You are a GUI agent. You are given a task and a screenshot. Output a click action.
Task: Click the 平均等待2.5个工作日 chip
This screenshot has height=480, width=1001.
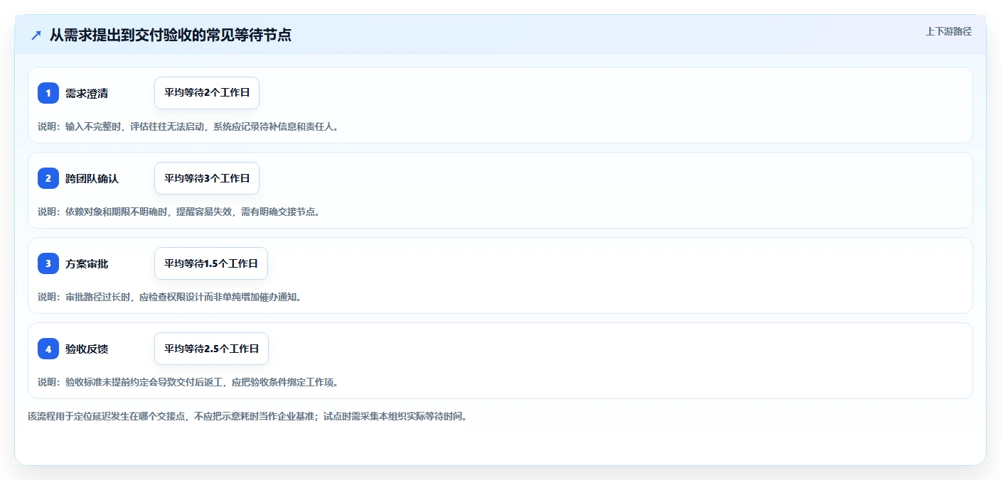click(211, 349)
